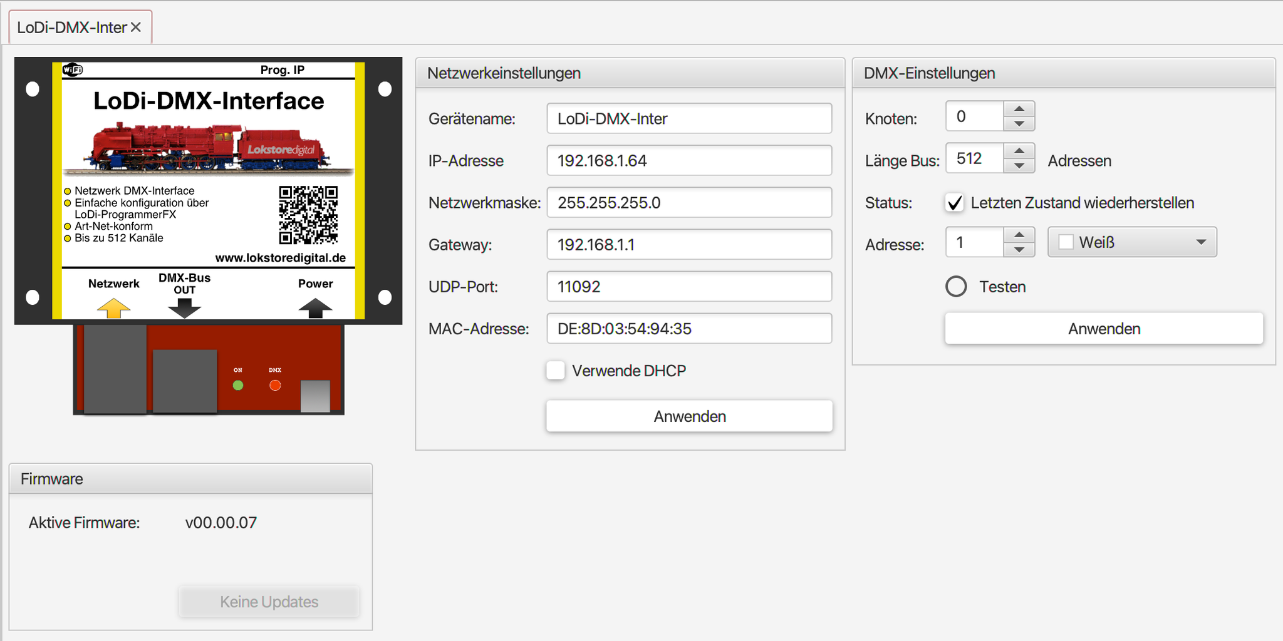Apply DMX settings with Anwenden

(1104, 329)
